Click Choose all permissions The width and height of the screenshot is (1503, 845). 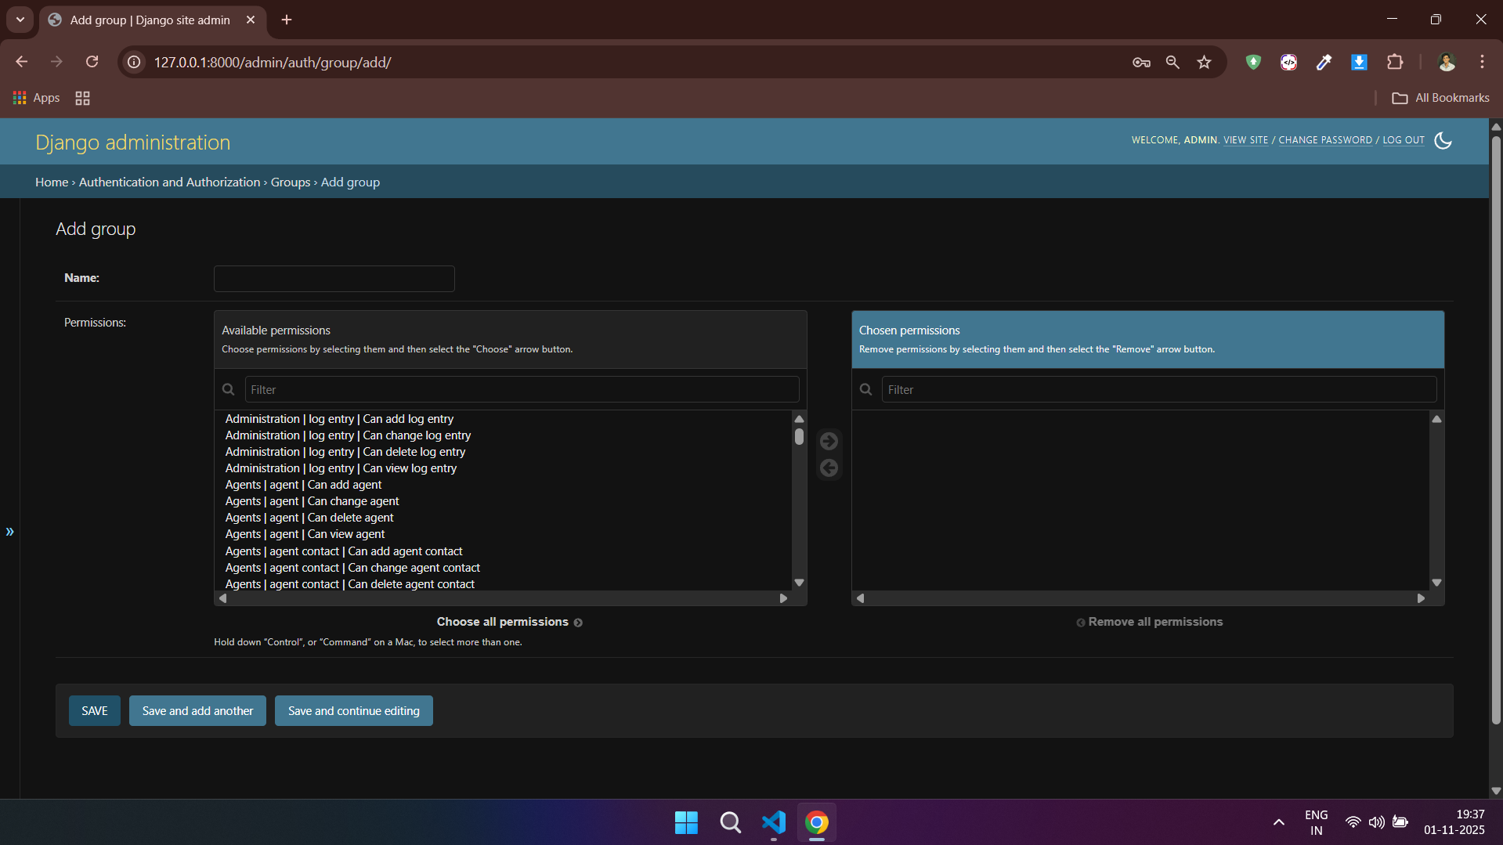(x=510, y=622)
